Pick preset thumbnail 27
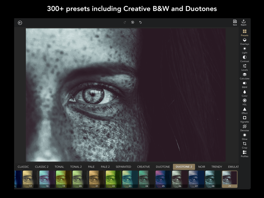The image size is (264, 198). pyautogui.click(x=196, y=179)
